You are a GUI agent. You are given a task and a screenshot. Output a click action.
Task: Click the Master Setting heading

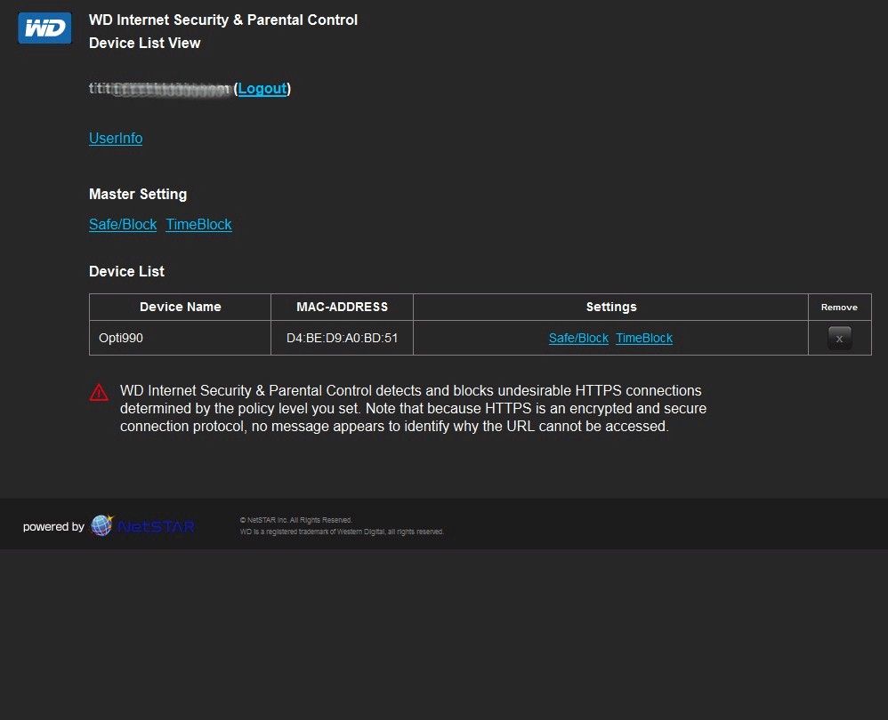tap(138, 194)
